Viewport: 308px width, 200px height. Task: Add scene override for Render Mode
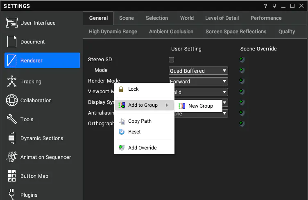pos(242,81)
